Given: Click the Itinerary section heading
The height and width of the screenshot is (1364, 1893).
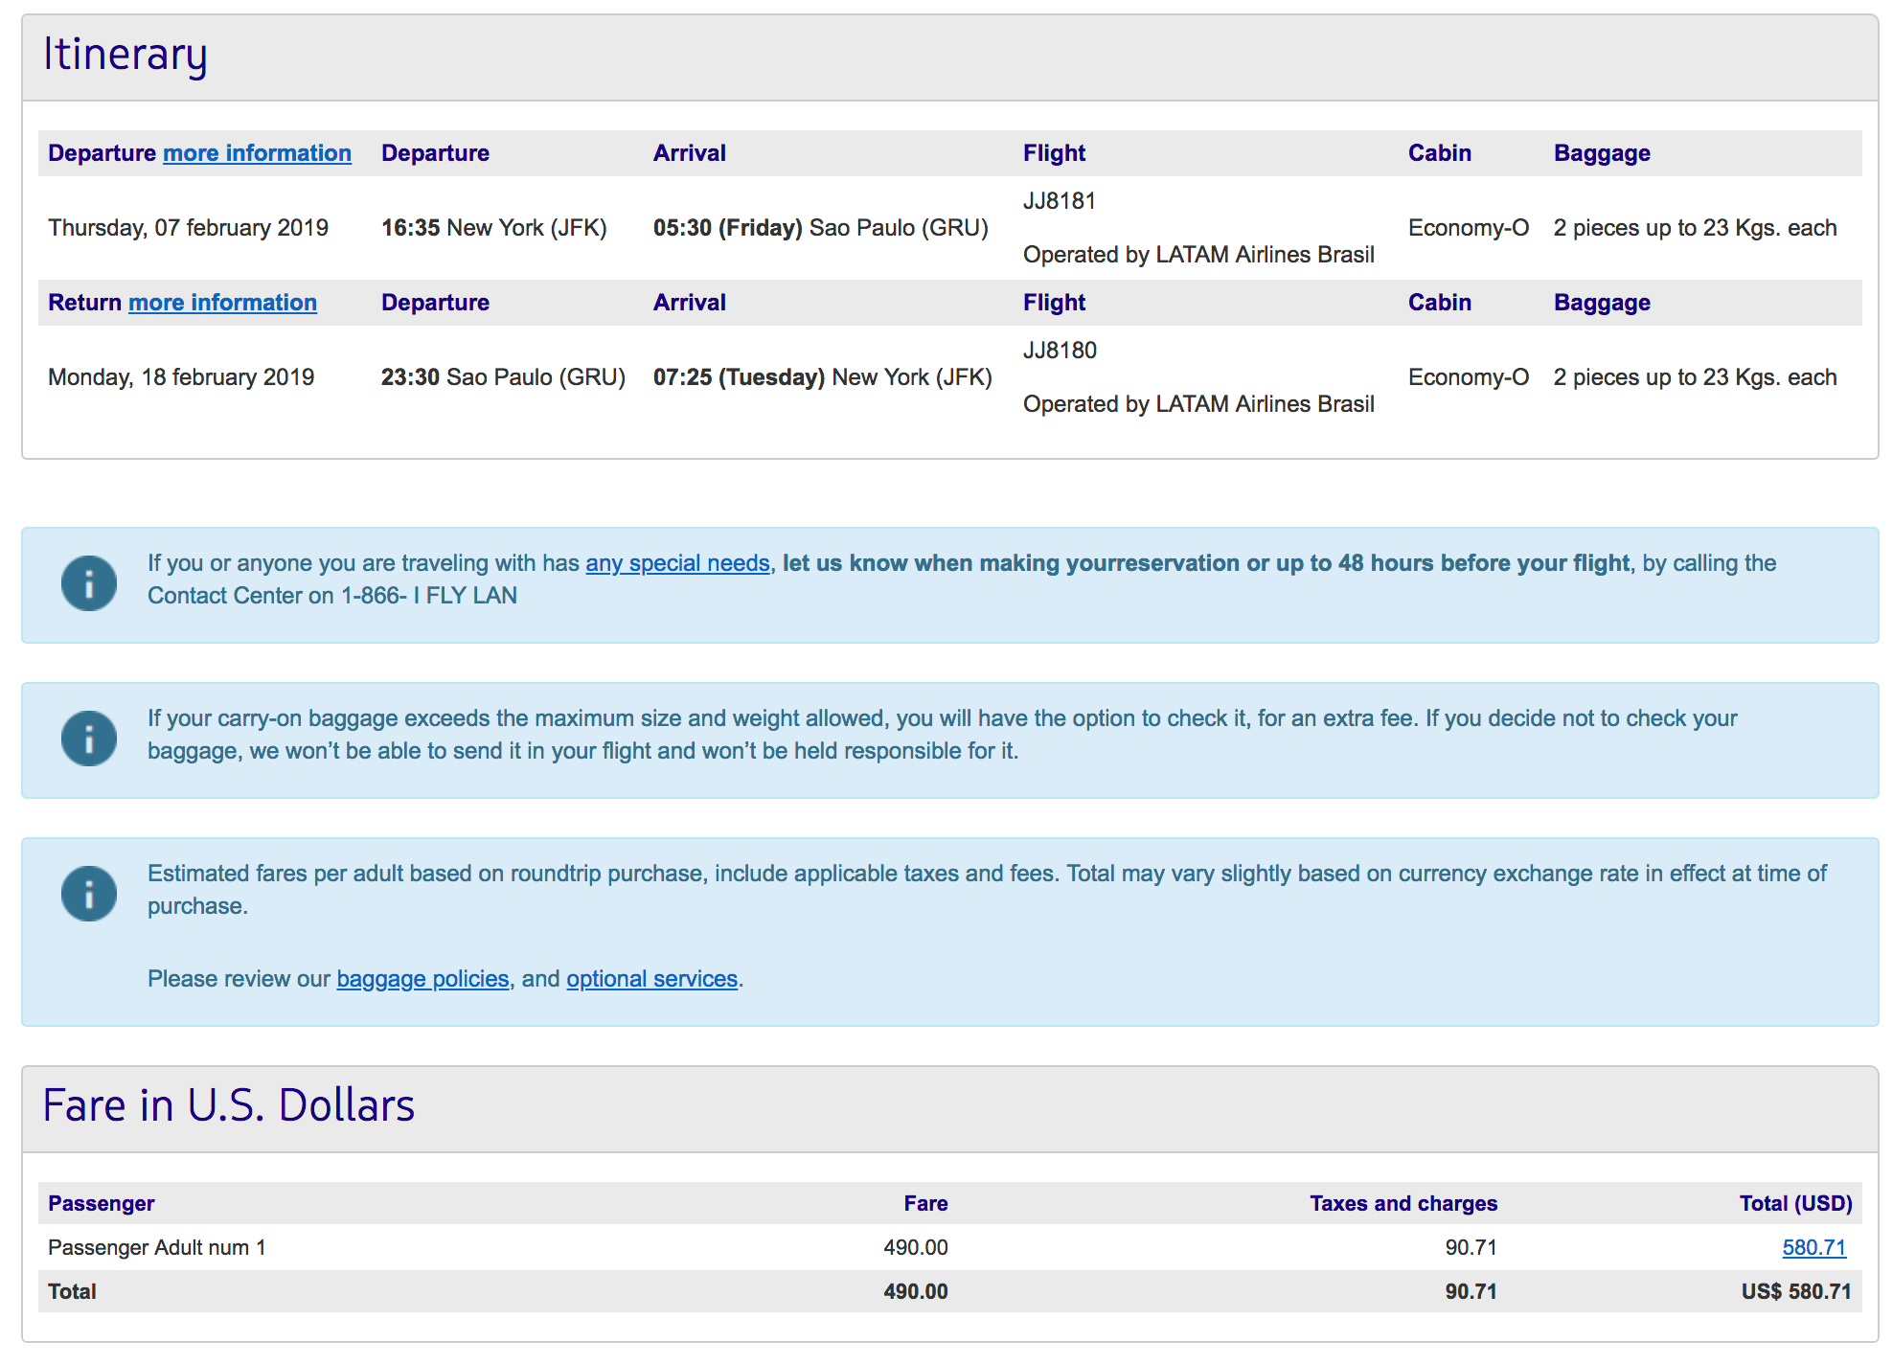Looking at the screenshot, I should (x=125, y=56).
